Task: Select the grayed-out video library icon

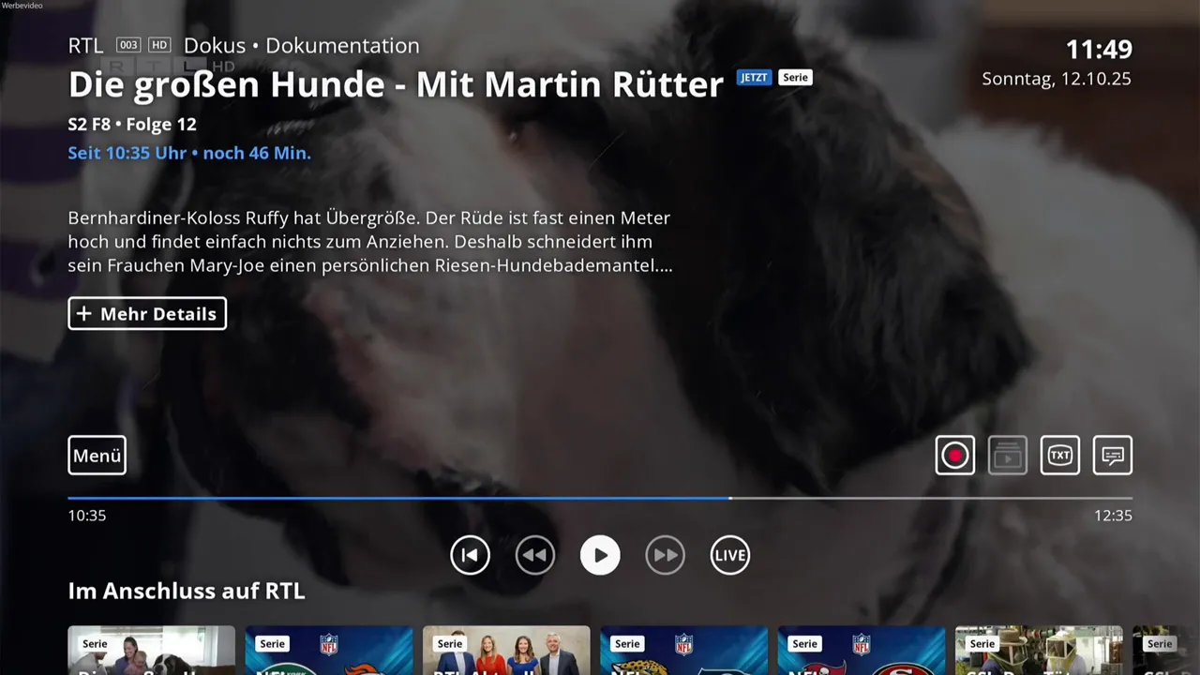Action: [1007, 455]
